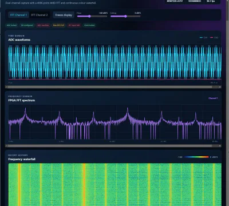Click right arrow of FFT spectrum scrollbar
Viewport: 229px width, 206px height.
(x=220, y=146)
